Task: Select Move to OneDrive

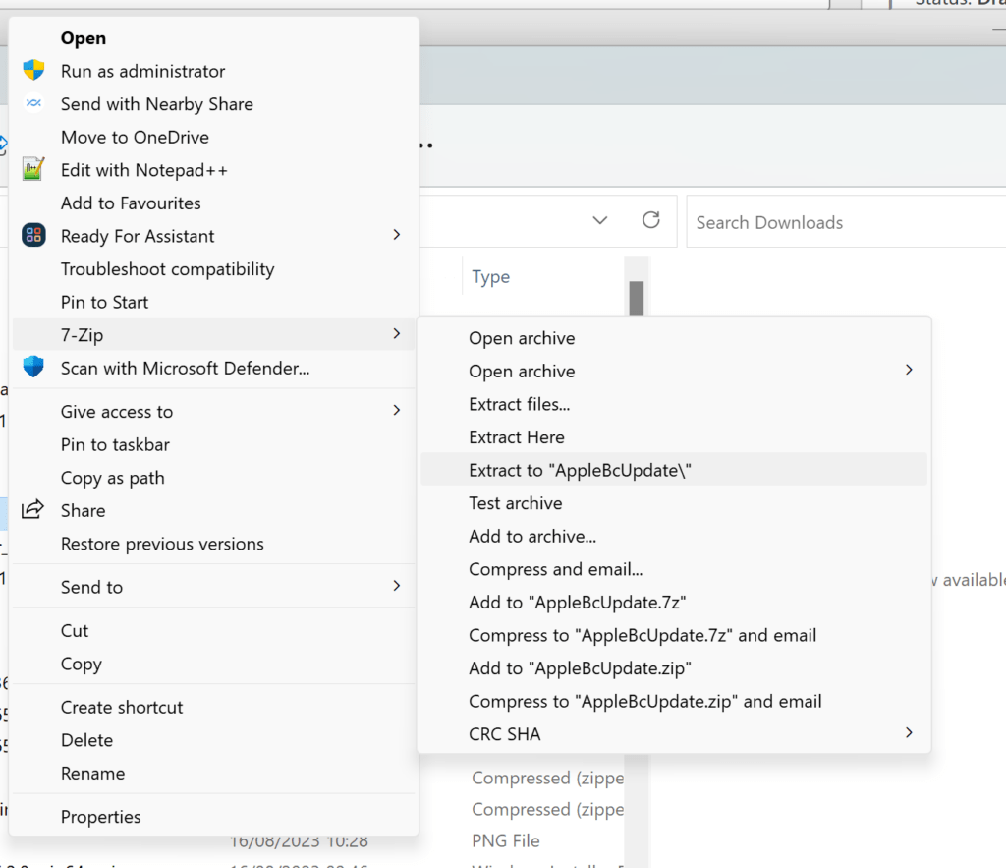Action: 213,138
